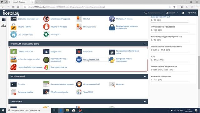Open two-factor authentication lock icon
The width and height of the screenshot is (200, 113).
112,27
